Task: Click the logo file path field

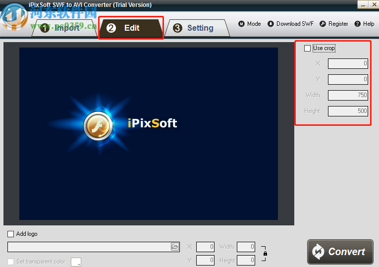Action: click(94, 247)
